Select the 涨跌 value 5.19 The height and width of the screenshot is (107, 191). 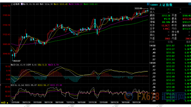(167, 19)
